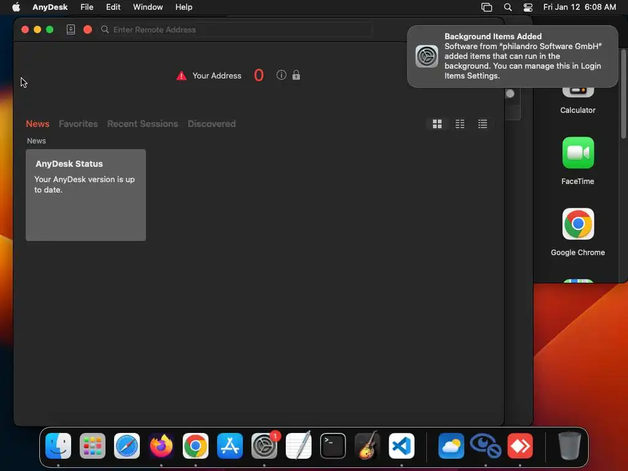Click the scrollbar of the Launchpad window
Screen dimensions: 628x471
623,94
